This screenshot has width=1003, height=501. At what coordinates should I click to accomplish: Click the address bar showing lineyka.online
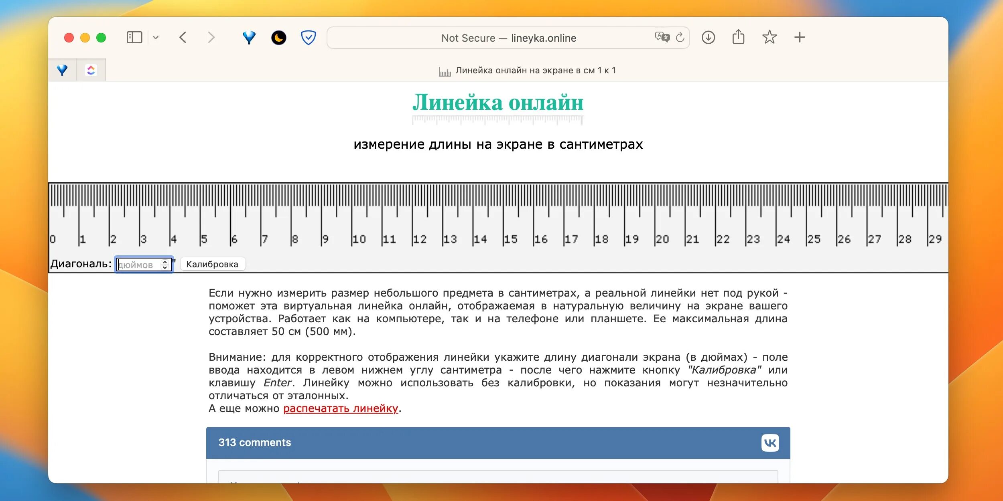pos(508,38)
